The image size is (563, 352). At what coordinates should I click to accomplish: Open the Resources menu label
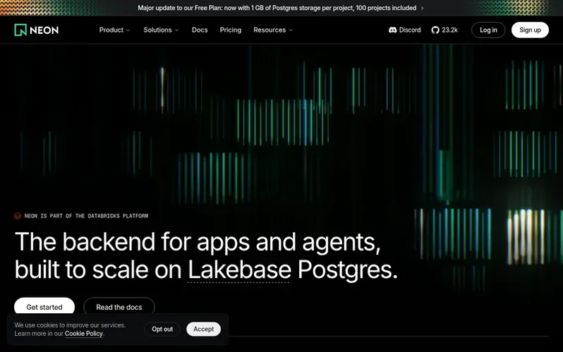click(270, 30)
